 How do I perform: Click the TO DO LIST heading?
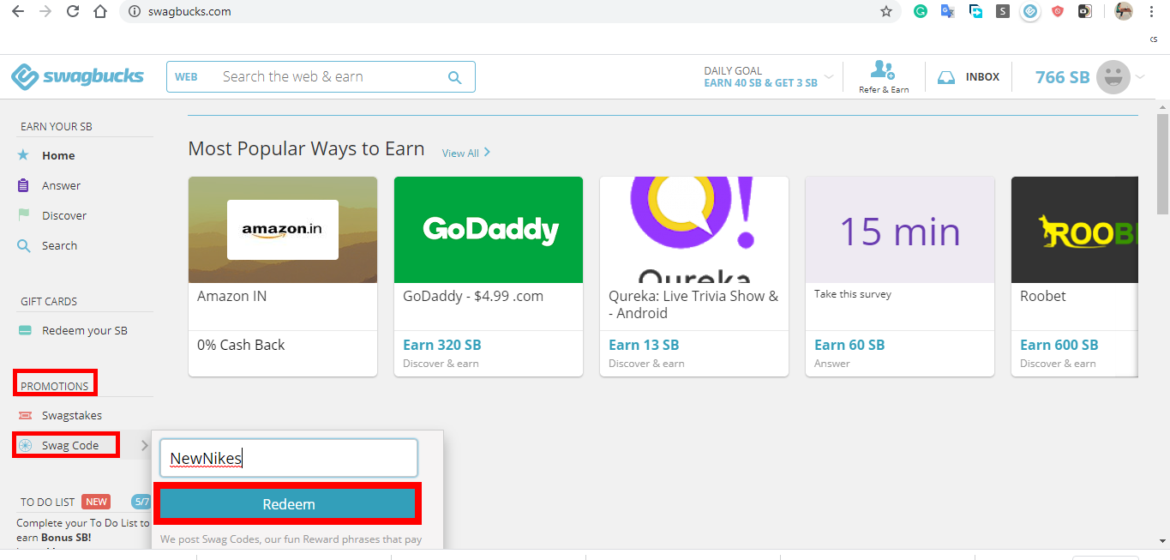click(x=48, y=502)
